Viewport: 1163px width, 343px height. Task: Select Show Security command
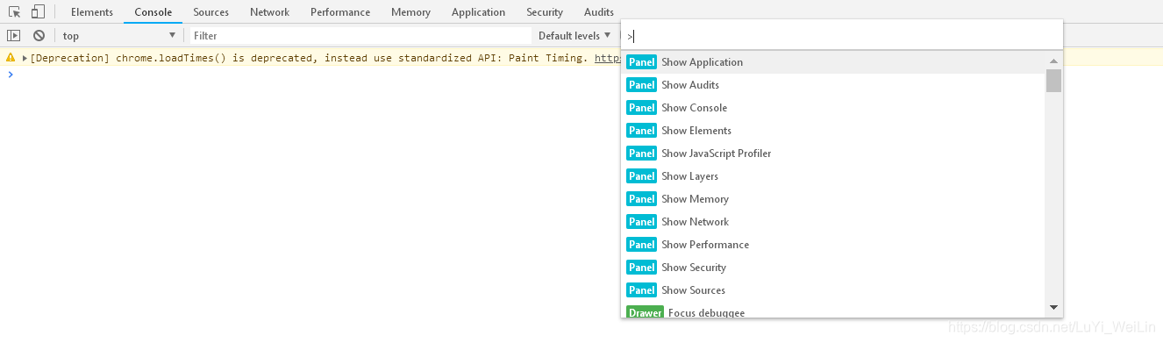[834, 268]
